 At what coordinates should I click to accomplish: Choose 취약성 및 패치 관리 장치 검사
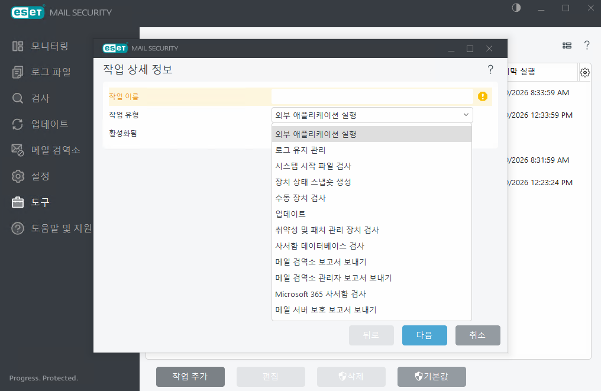coord(371,230)
